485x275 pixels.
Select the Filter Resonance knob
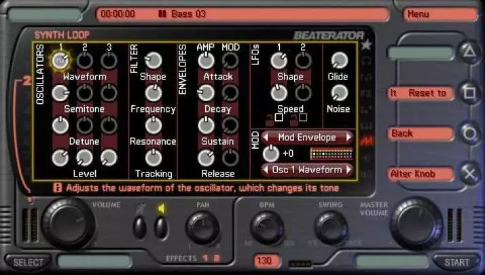(x=153, y=126)
